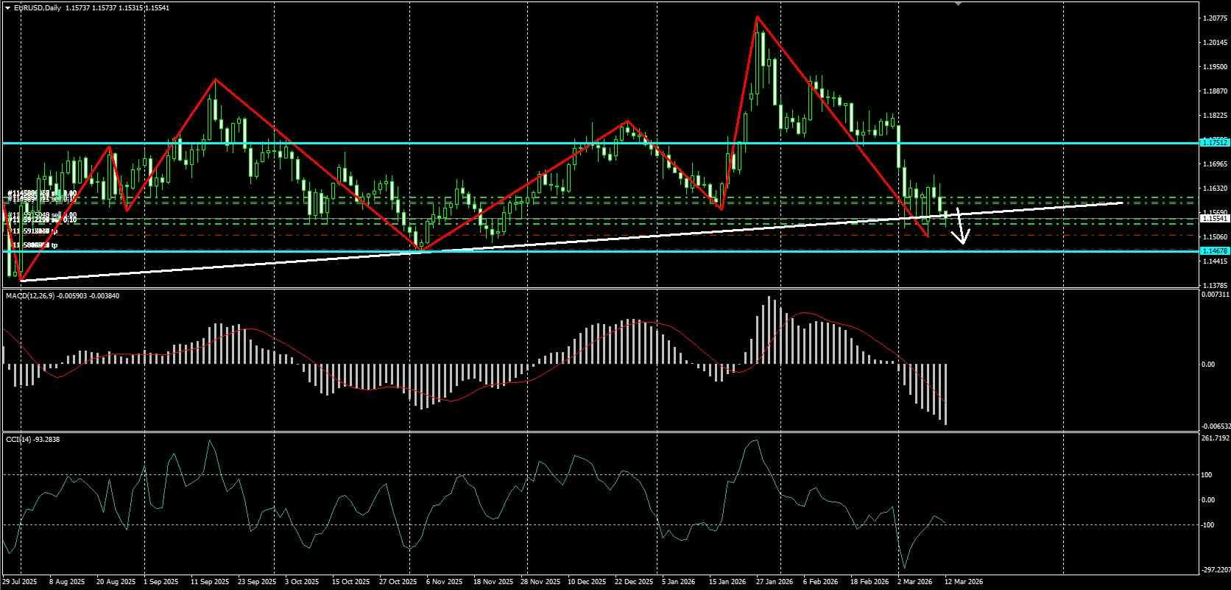Click the CCI scale value 261.7192
The image size is (1231, 590).
[x=1215, y=438]
